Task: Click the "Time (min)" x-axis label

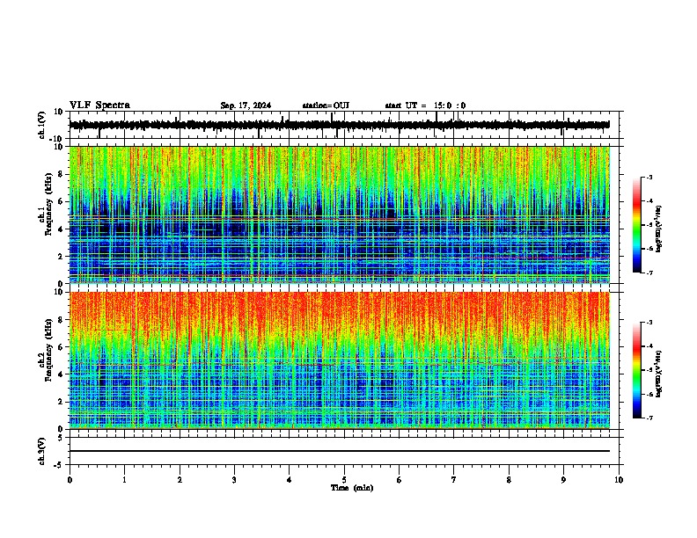Action: click(x=352, y=488)
